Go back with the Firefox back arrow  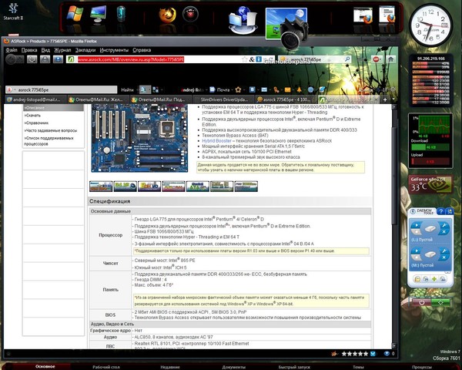click(x=11, y=59)
